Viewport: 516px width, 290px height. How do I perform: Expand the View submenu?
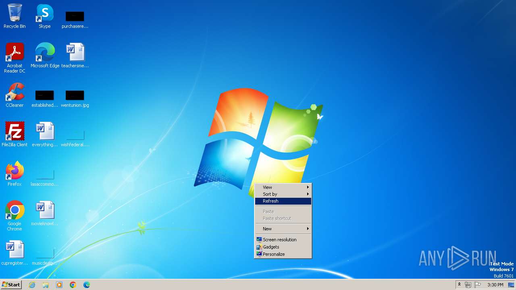click(283, 187)
